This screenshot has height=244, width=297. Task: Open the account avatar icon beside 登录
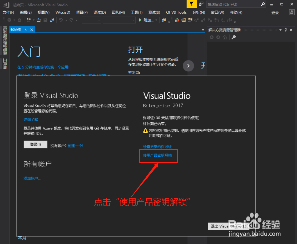pos(292,12)
